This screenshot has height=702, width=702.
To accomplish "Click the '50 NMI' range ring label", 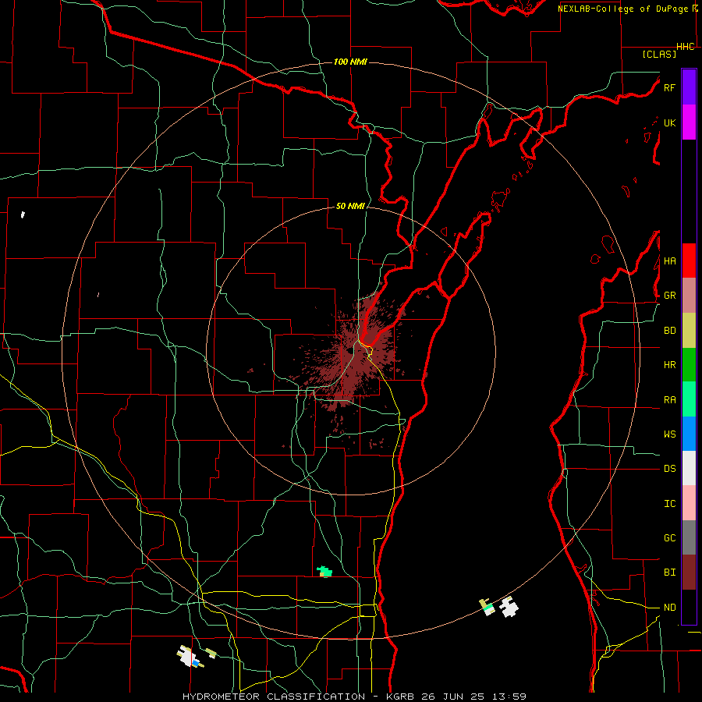I will click(350, 206).
